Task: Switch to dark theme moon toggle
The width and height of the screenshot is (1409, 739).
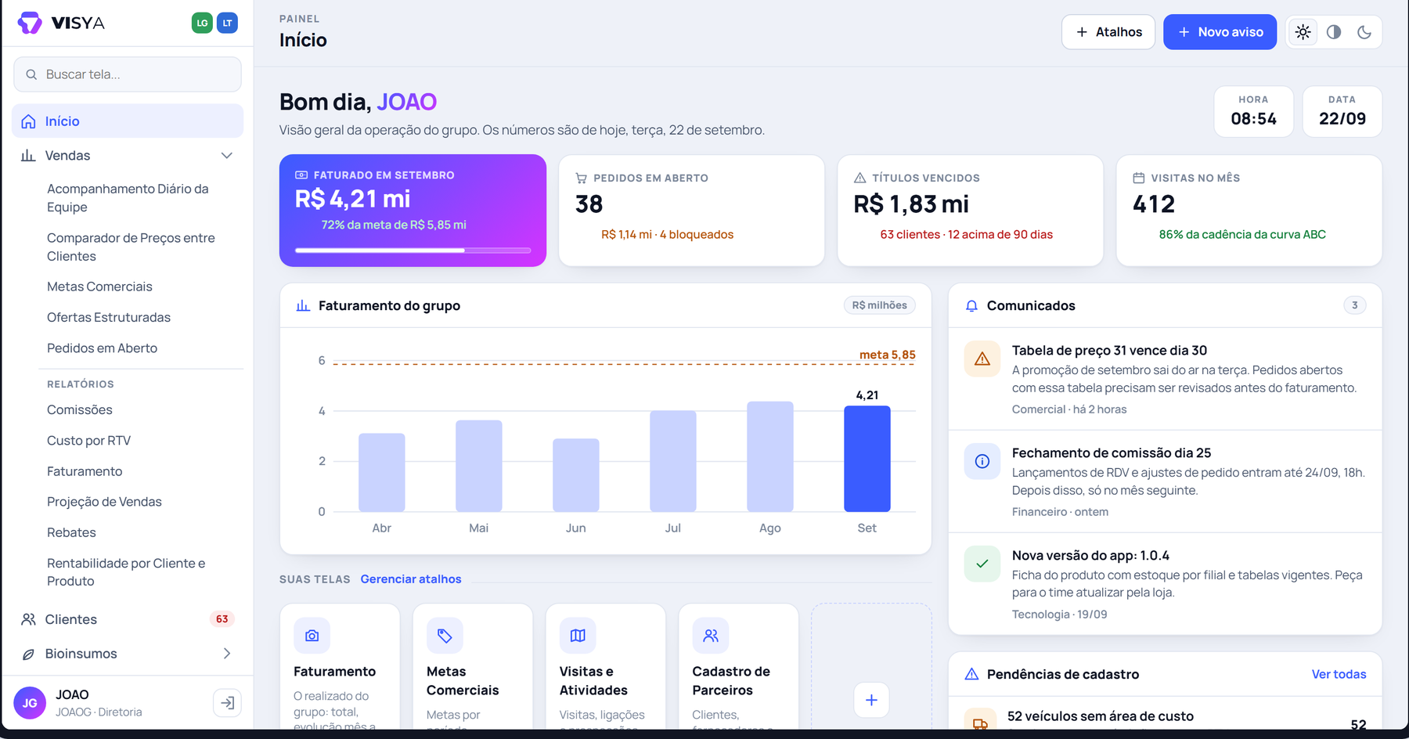Action: click(1364, 32)
